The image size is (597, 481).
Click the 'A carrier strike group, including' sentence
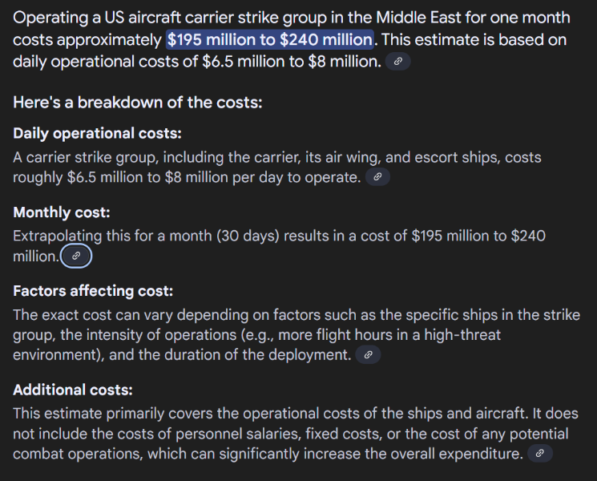(x=277, y=168)
